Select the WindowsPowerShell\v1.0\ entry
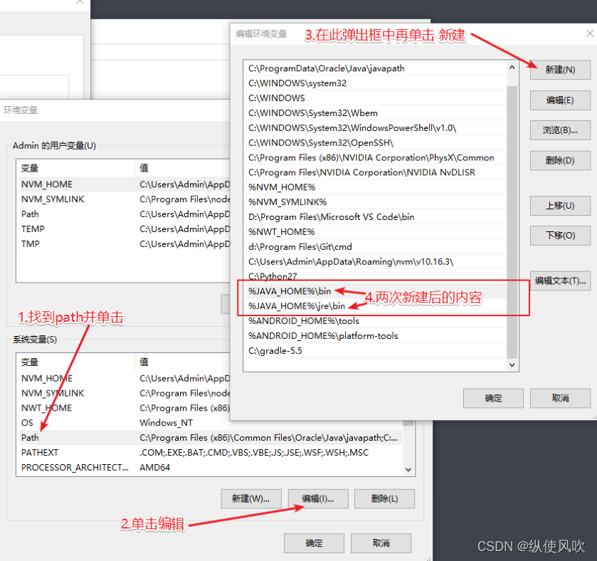Viewport: 597px width, 561px height. tap(375, 127)
